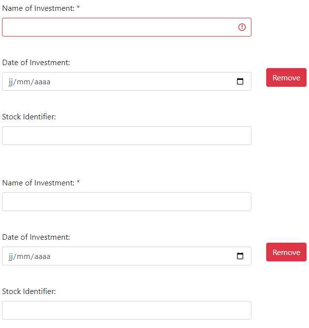309x328 pixels.
Task: Select the month 'mm' segment in first date
Action: tap(23, 82)
